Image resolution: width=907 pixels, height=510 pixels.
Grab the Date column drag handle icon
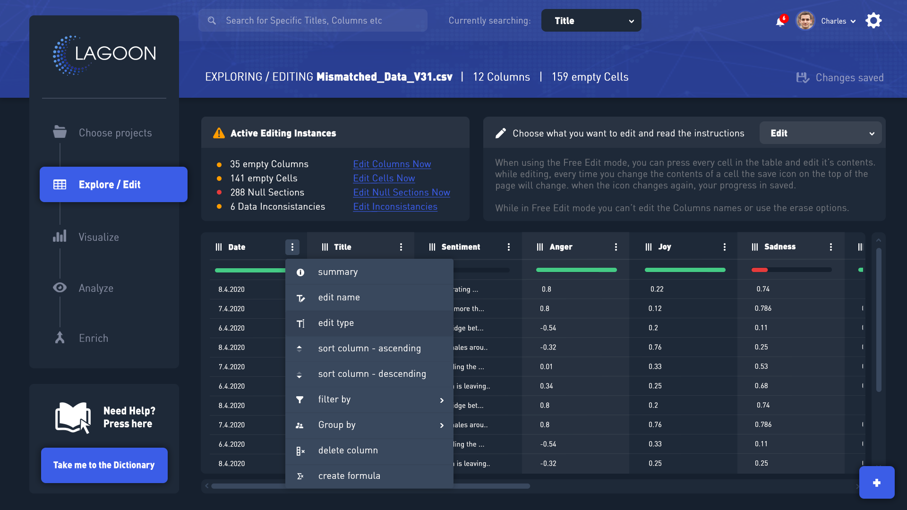tap(219, 247)
